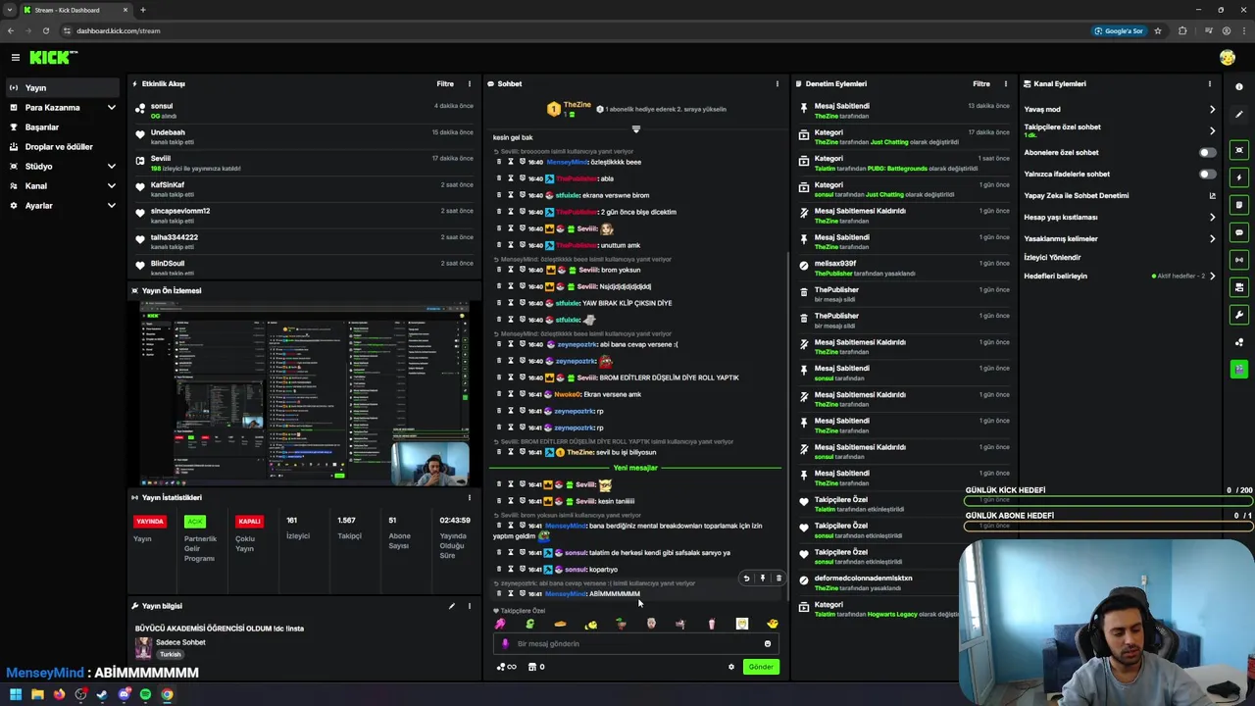Focus the Bir mesaj gönderin input field

click(x=635, y=644)
